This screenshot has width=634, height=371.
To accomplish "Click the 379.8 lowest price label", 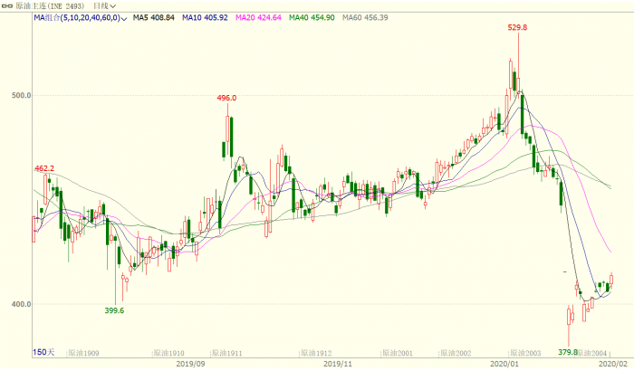I will 568,352.
